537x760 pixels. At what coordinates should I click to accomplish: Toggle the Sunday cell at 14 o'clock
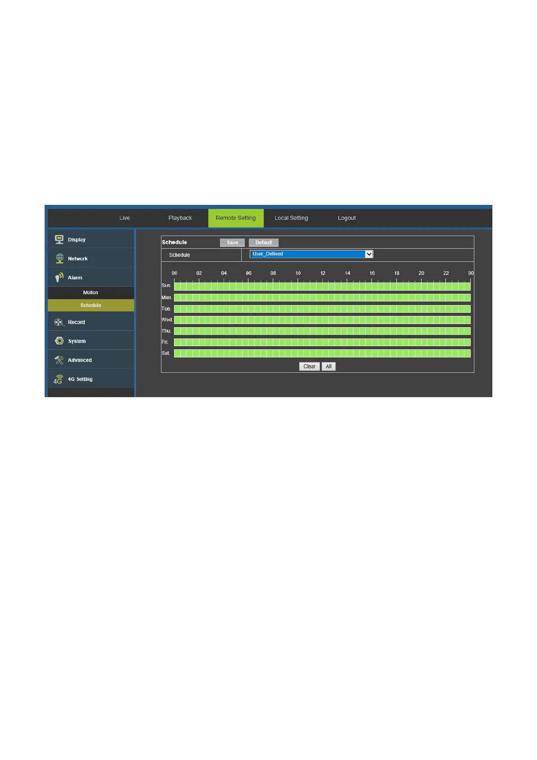(350, 286)
